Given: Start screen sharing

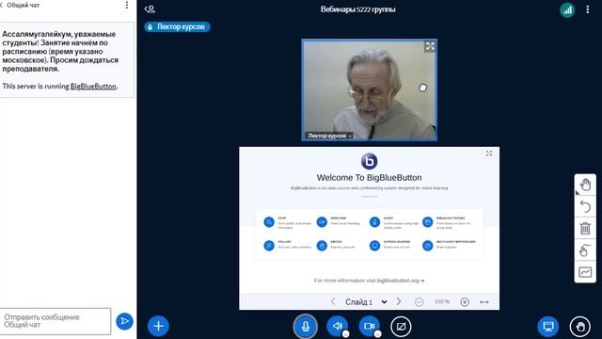Looking at the screenshot, I should pyautogui.click(x=401, y=327).
